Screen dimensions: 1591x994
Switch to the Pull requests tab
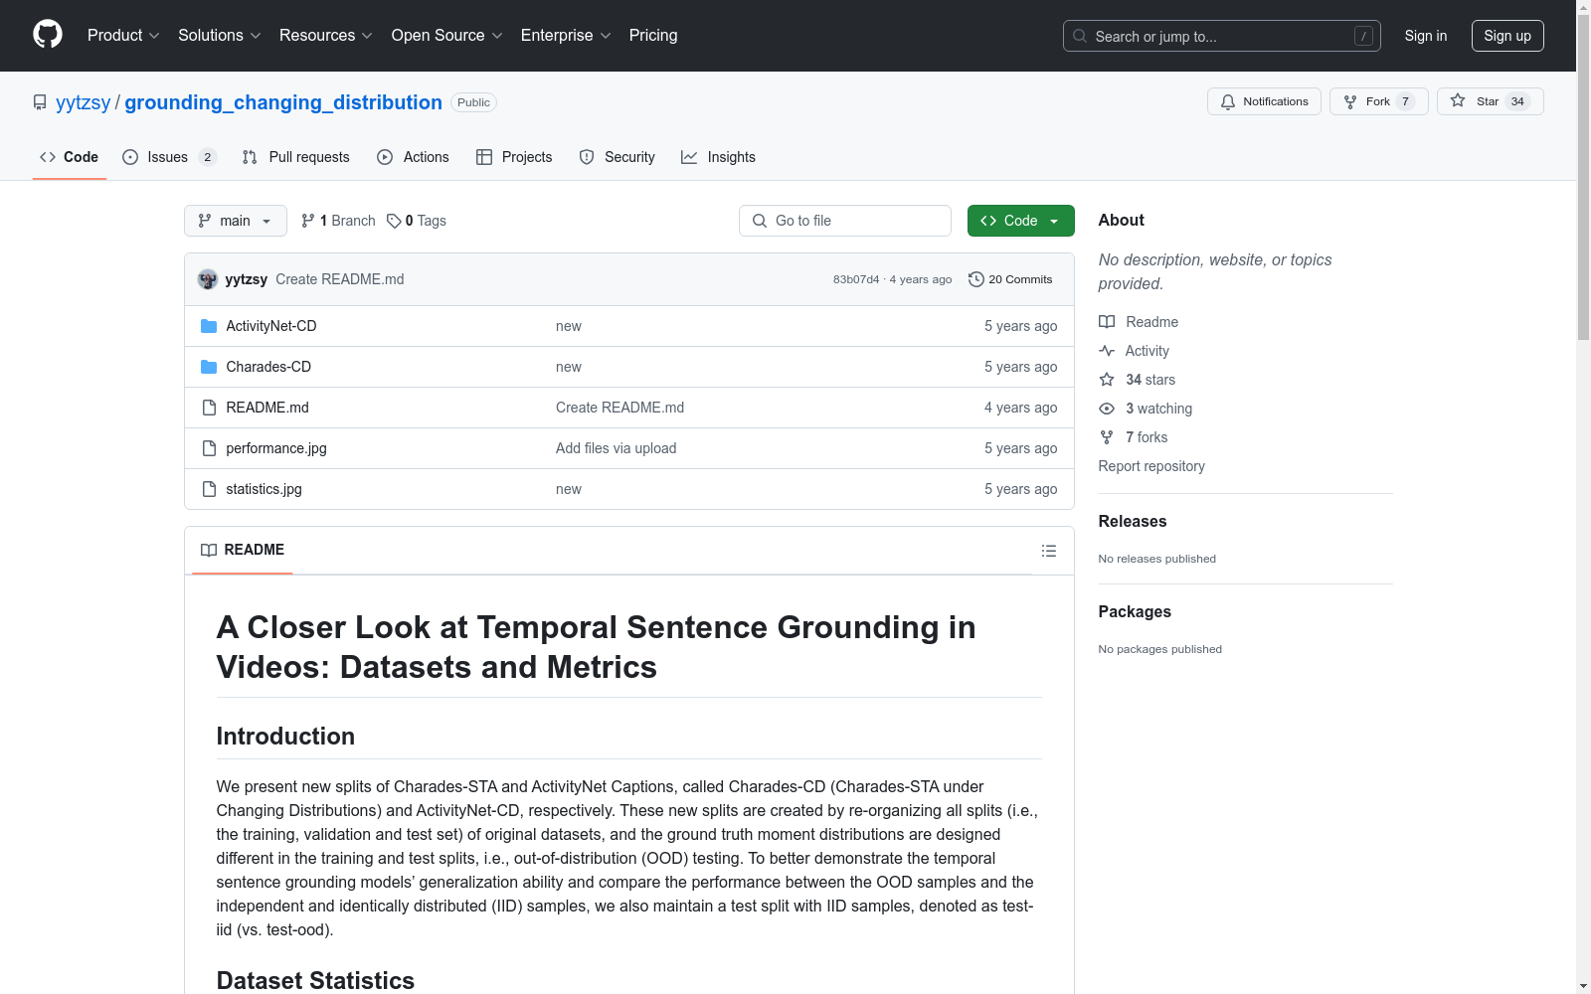pos(295,157)
